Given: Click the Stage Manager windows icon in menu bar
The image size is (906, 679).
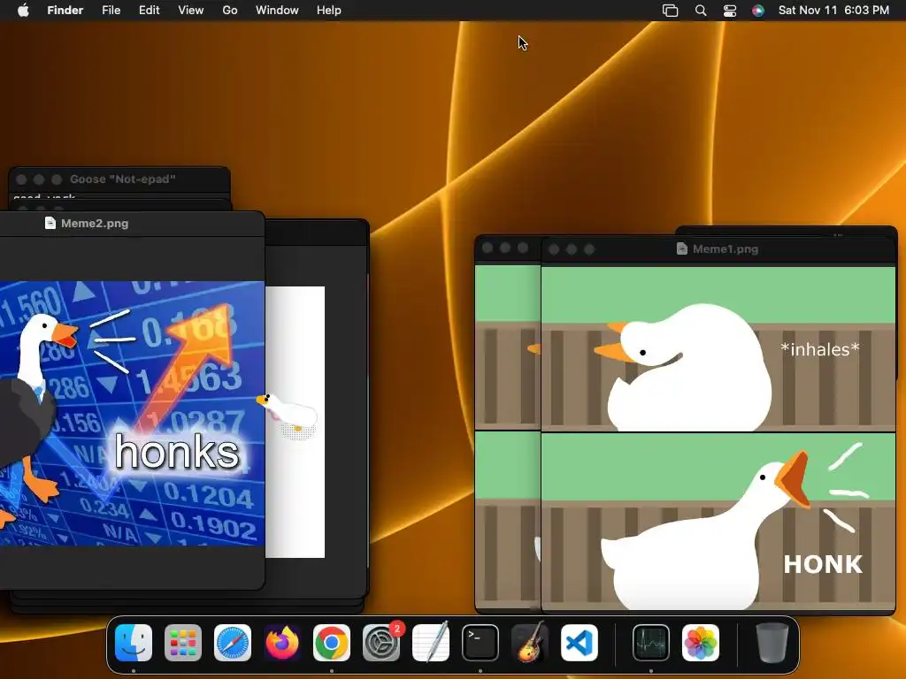Looking at the screenshot, I should pyautogui.click(x=671, y=11).
